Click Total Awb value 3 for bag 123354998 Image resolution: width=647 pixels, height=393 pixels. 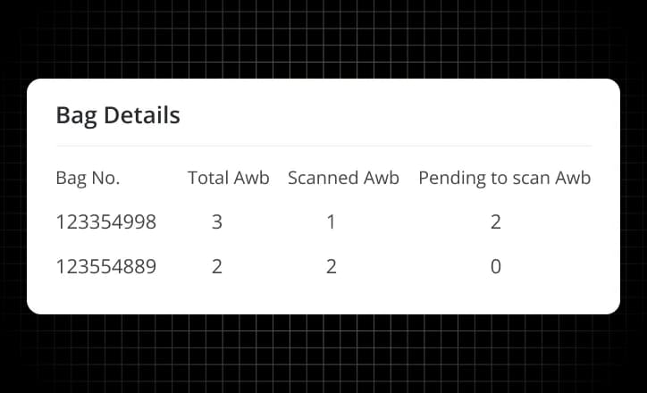[217, 222]
